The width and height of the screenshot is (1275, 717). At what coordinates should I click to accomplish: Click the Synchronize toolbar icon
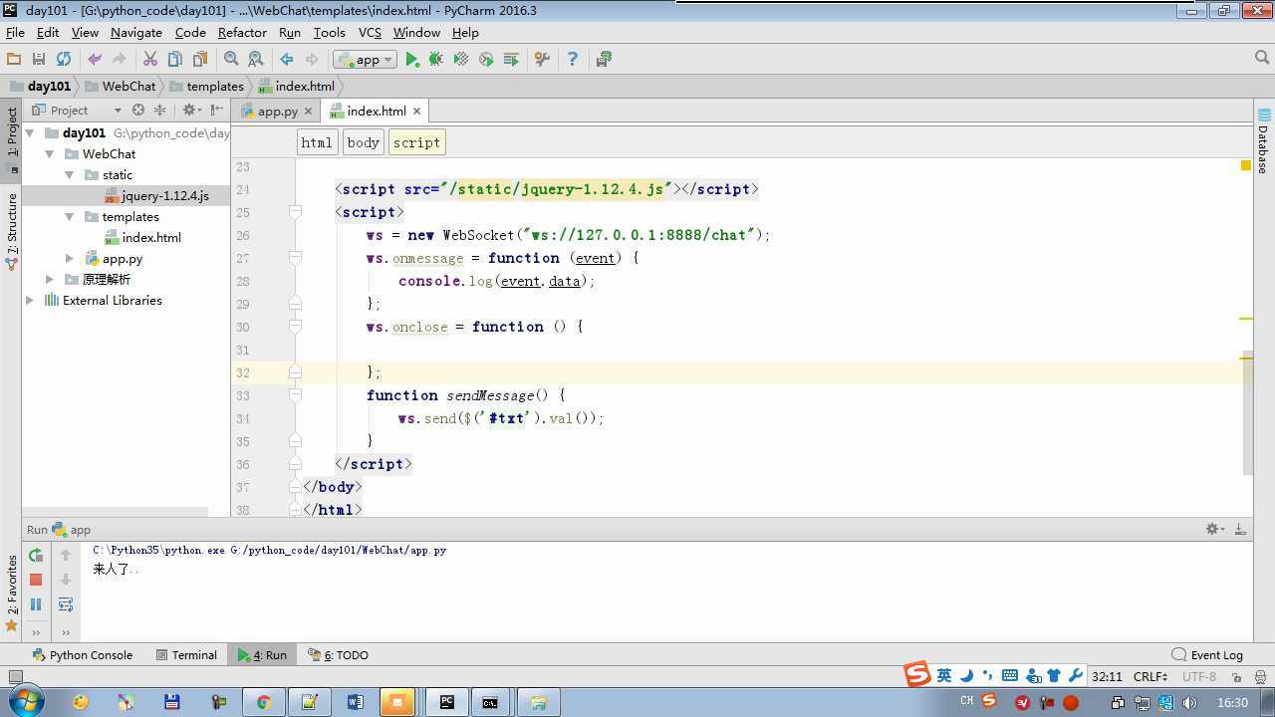click(64, 60)
